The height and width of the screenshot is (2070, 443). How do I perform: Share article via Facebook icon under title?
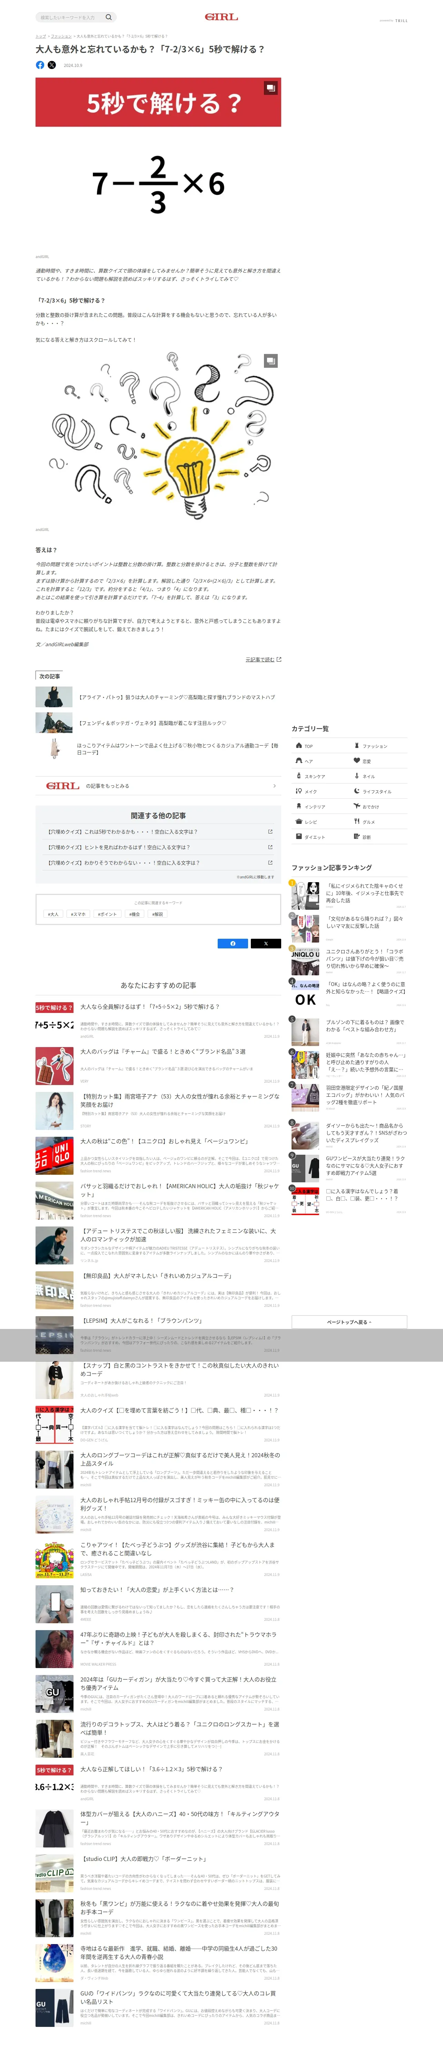click(x=40, y=65)
